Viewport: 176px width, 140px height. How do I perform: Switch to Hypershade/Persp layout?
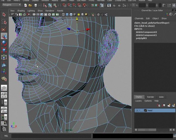click(x=4, y=117)
